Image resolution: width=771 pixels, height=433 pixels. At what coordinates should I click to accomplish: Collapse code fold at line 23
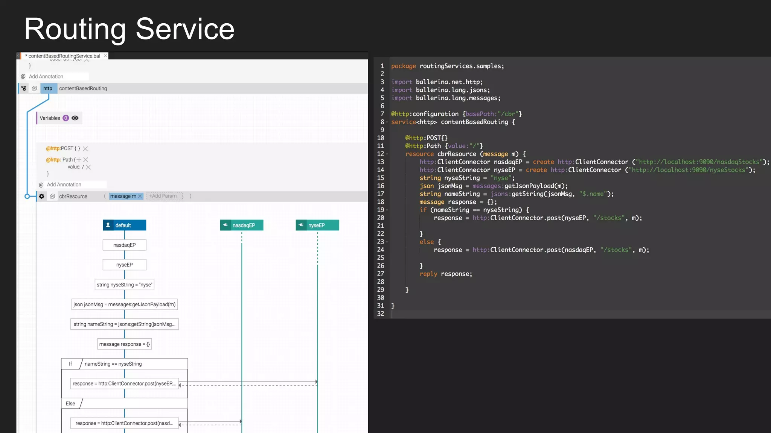(387, 242)
